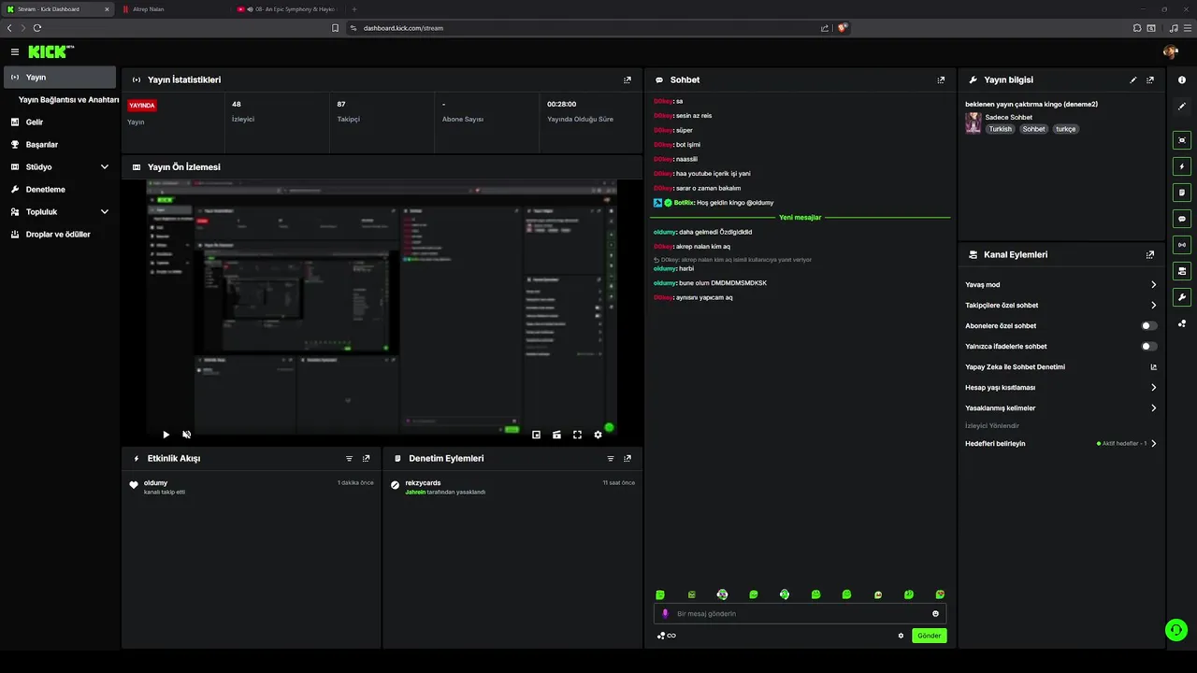The image size is (1197, 673).
Task: Click rekzycards in Denetim Eylemleri
Action: point(423,483)
